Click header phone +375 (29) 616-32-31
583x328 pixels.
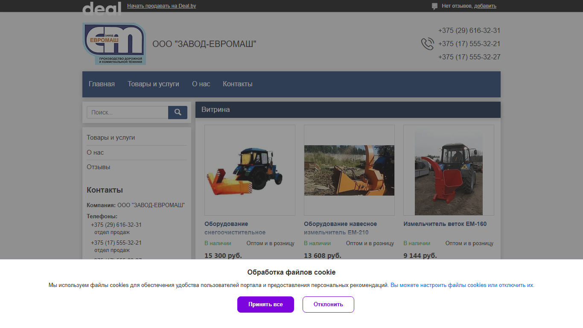tap(469, 31)
